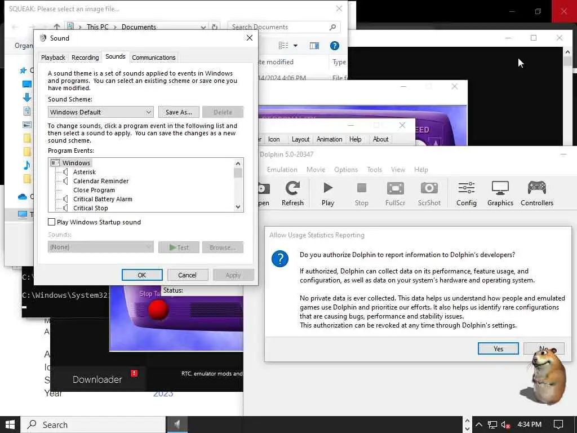The image size is (577, 433).
Task: Open the Help tab in small window
Action: coord(355,139)
